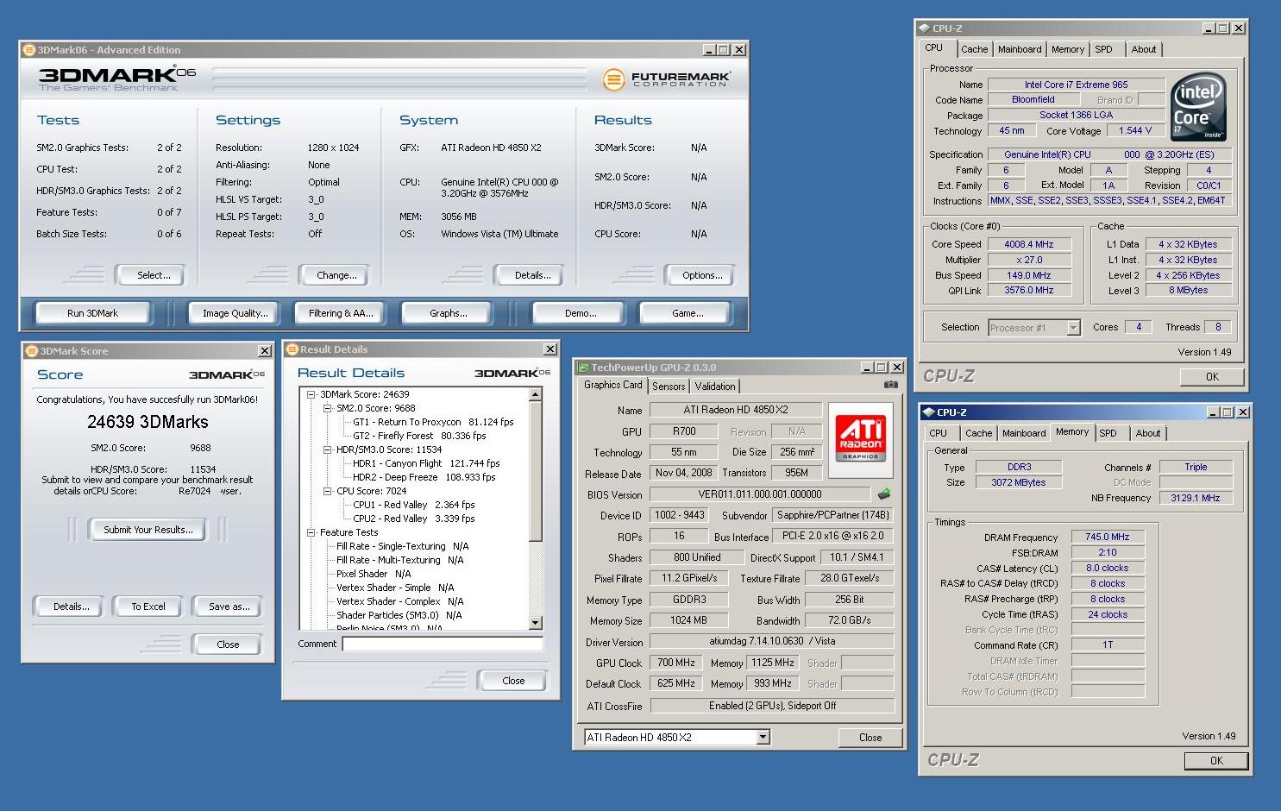
Task: Collapse the HDR/SM3.0 Score: 11534 node
Action: tap(328, 450)
